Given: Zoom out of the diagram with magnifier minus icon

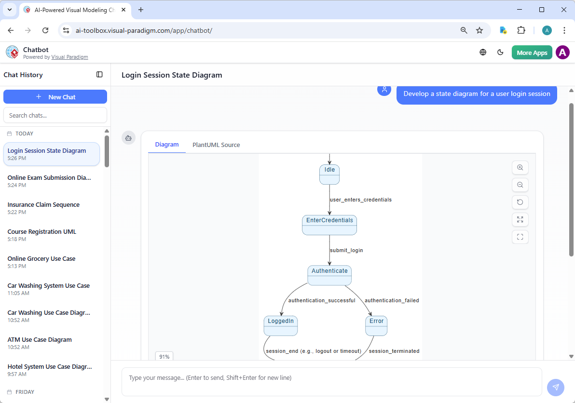Looking at the screenshot, I should point(520,185).
